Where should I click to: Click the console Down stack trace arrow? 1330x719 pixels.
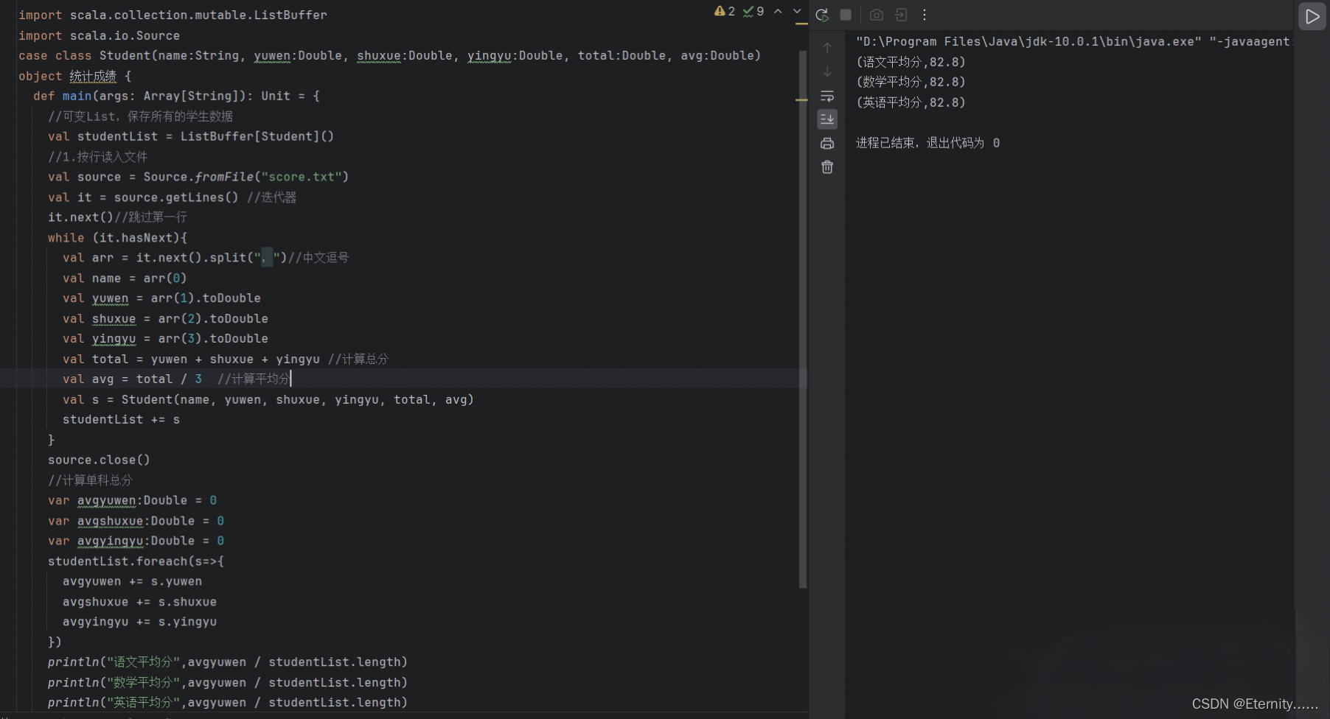tap(827, 71)
